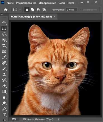This screenshot has height=122, width=103.
Task: Select the Object Selection tool
Action: point(4,40)
